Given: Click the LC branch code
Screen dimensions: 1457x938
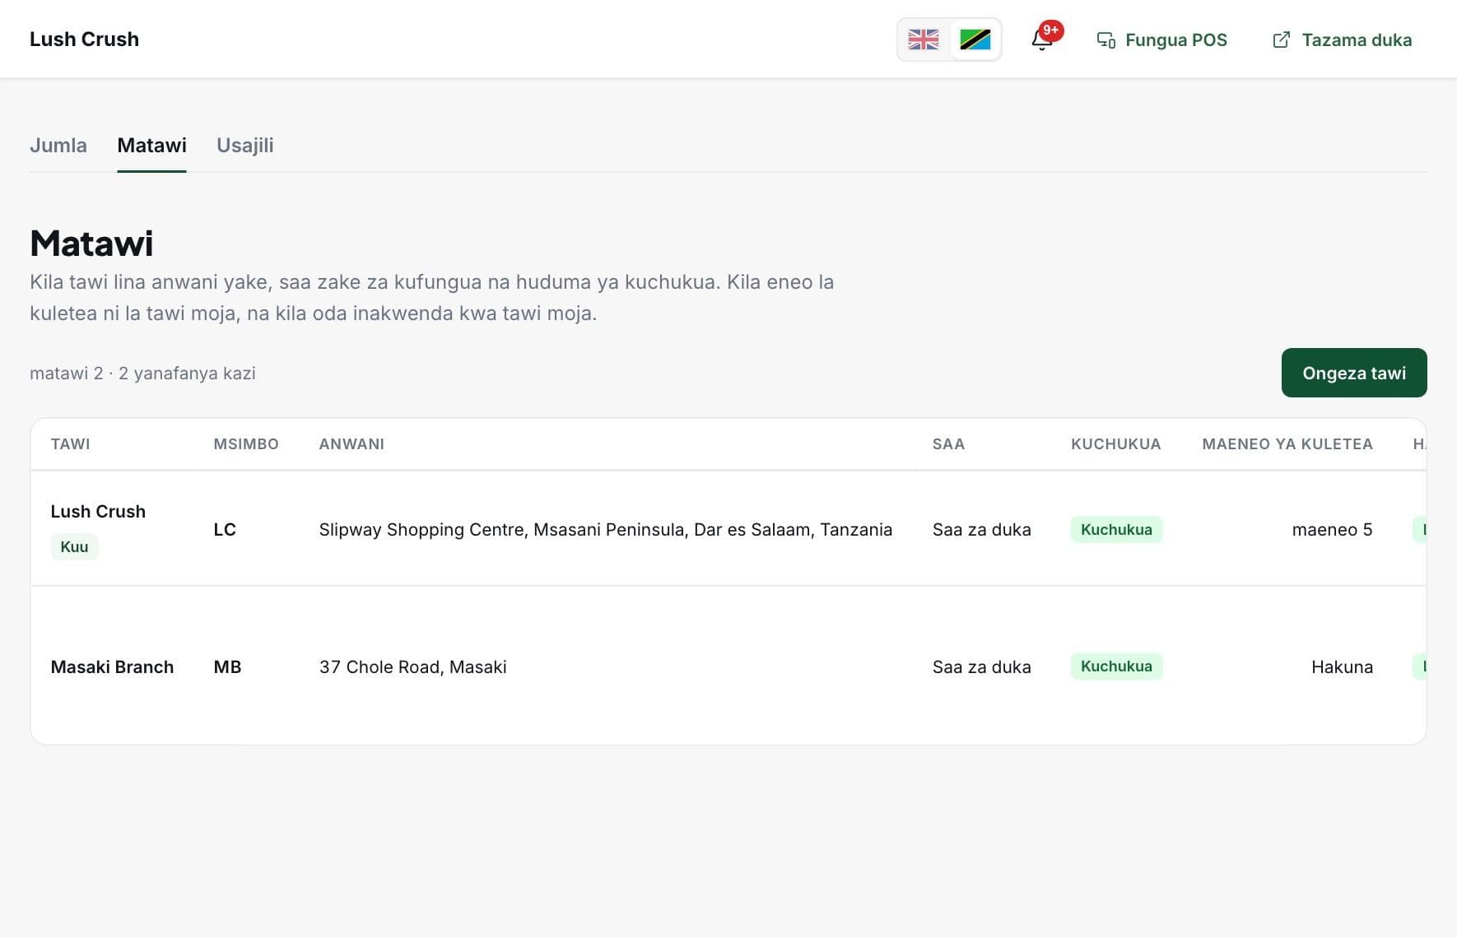Looking at the screenshot, I should tap(225, 530).
